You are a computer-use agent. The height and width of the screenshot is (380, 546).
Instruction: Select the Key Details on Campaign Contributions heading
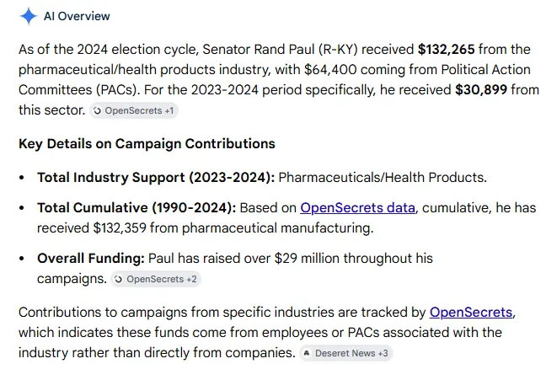[x=147, y=143]
